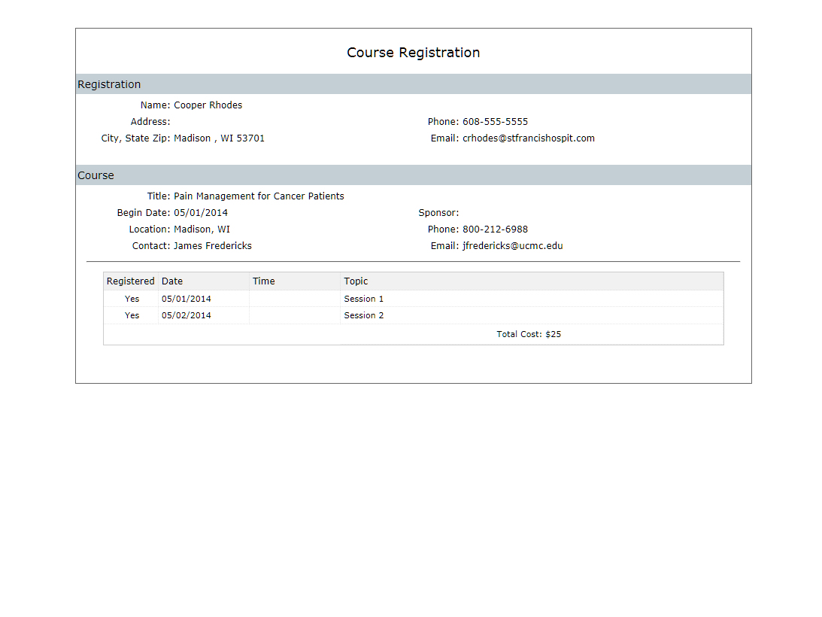Image resolution: width=822 pixels, height=617 pixels.
Task: Click the Date column header
Action: coord(172,281)
